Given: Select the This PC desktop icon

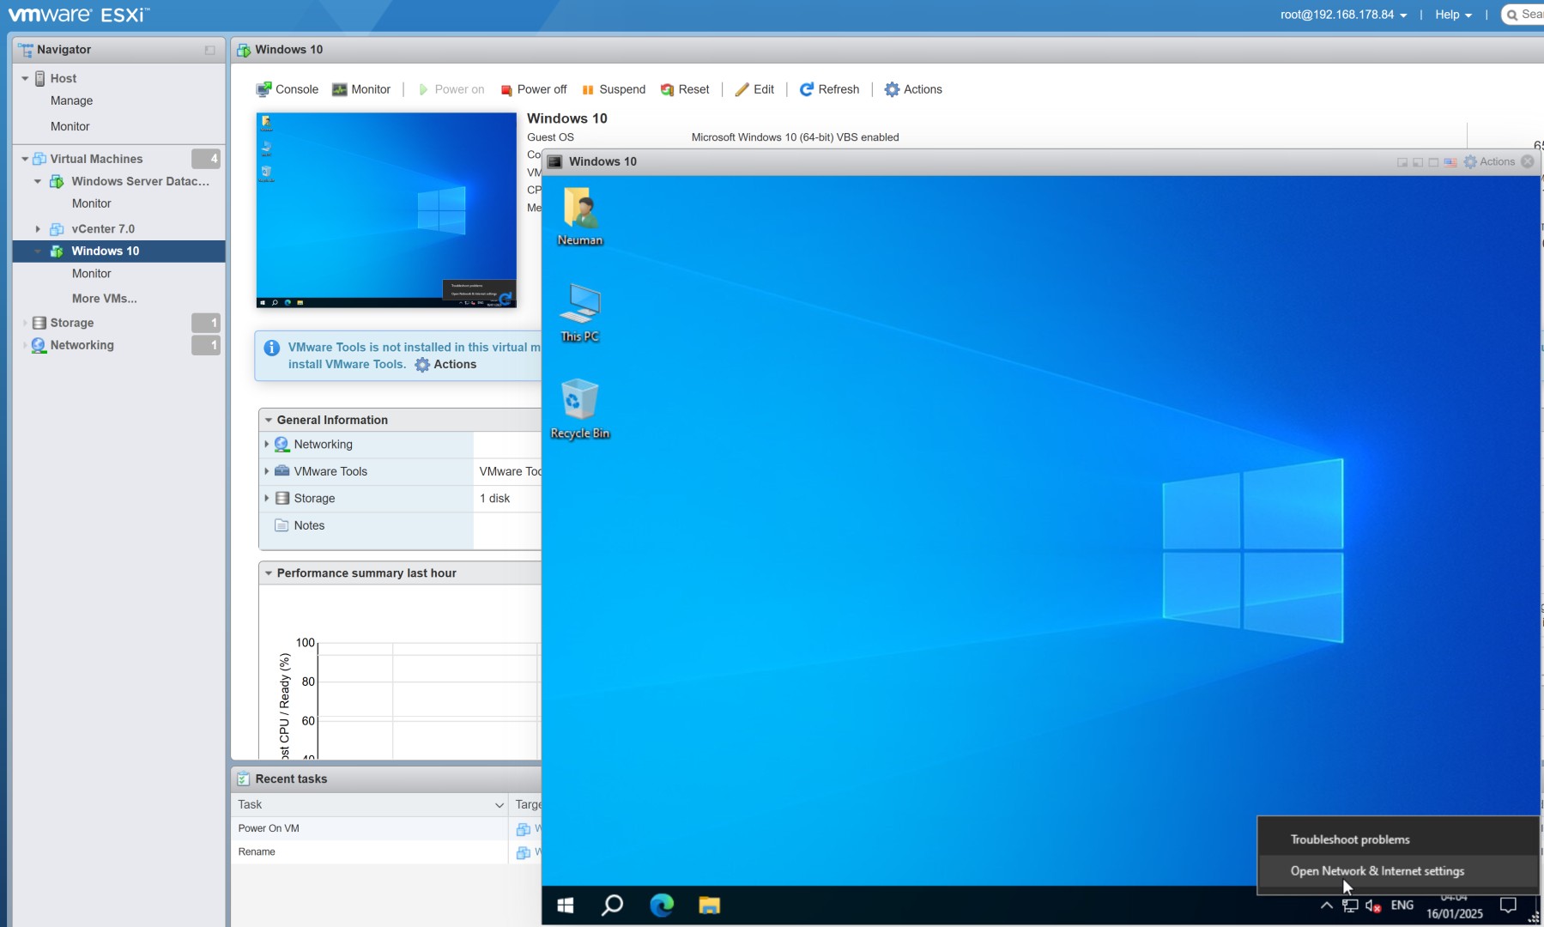Looking at the screenshot, I should [580, 313].
